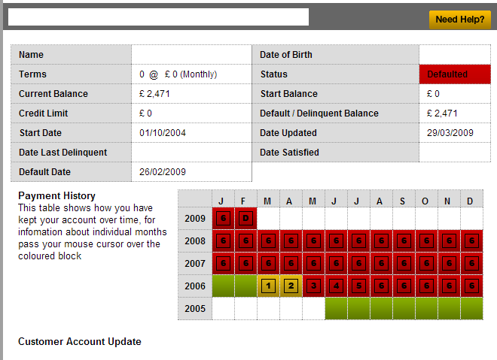Click the April 2006 status 2 block

tap(291, 286)
